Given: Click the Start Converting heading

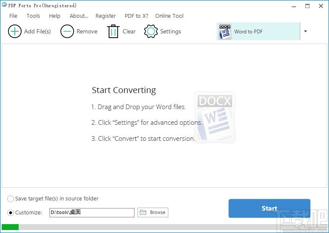Looking at the screenshot, I should click(x=124, y=90).
